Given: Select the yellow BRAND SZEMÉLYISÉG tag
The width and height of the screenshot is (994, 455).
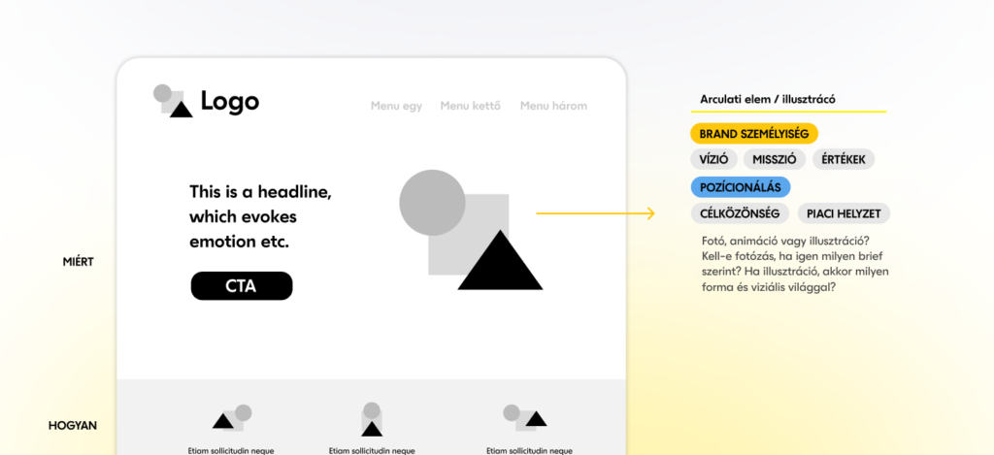Looking at the screenshot, I should pos(754,134).
